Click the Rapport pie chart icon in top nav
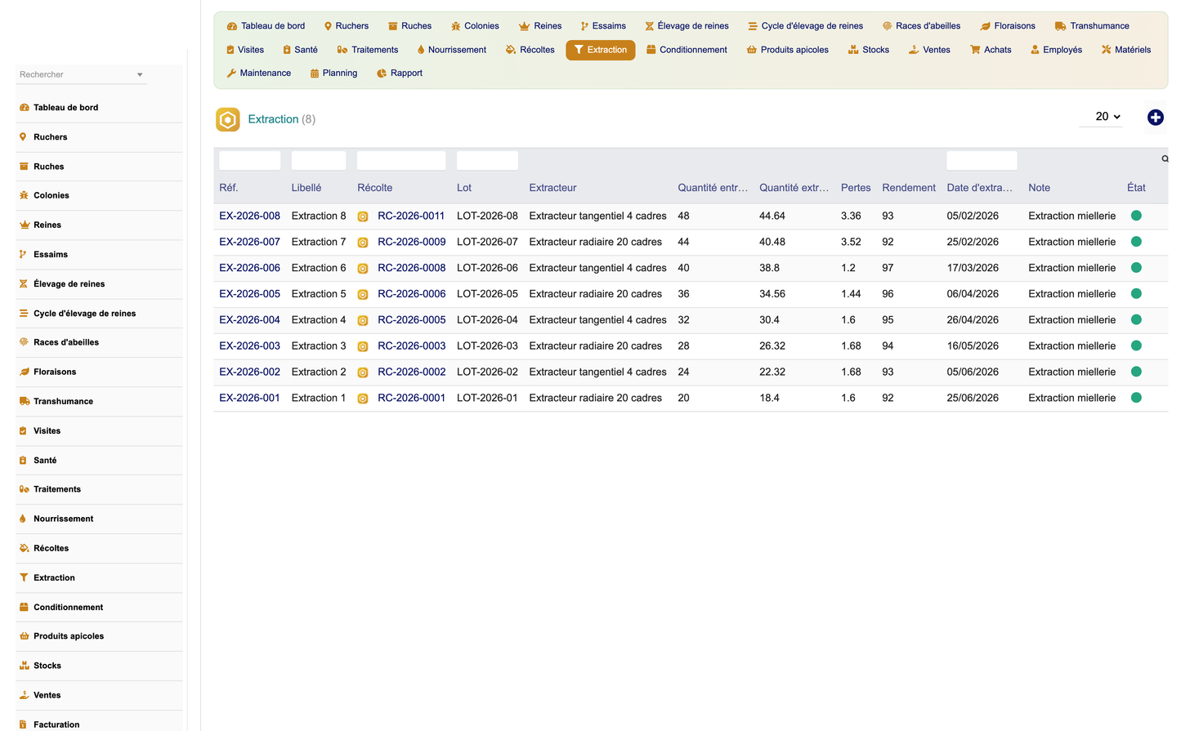The image size is (1181, 731). [x=382, y=74]
